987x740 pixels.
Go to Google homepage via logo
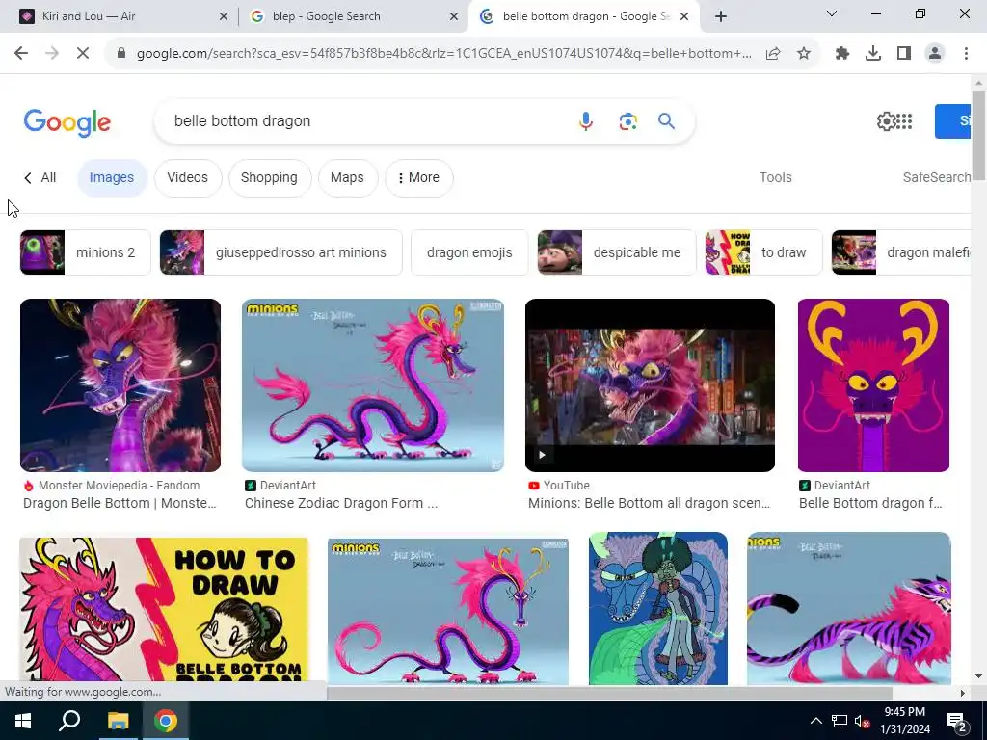pos(67,122)
